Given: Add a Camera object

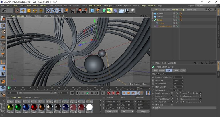Looking at the screenshot, I should (x=127, y=11).
